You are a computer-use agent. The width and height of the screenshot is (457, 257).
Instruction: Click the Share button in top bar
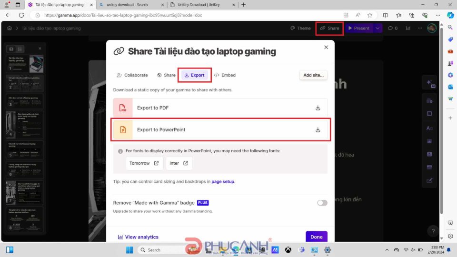tap(329, 28)
